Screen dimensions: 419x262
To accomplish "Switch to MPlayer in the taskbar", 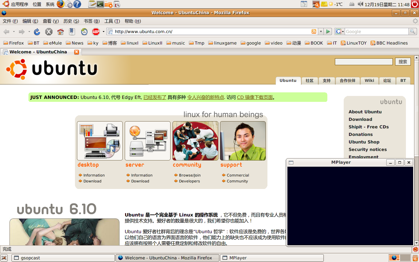I will click(272, 258).
